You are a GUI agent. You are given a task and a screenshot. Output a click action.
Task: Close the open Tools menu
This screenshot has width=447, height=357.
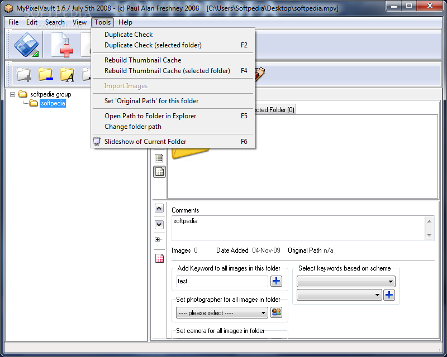103,22
